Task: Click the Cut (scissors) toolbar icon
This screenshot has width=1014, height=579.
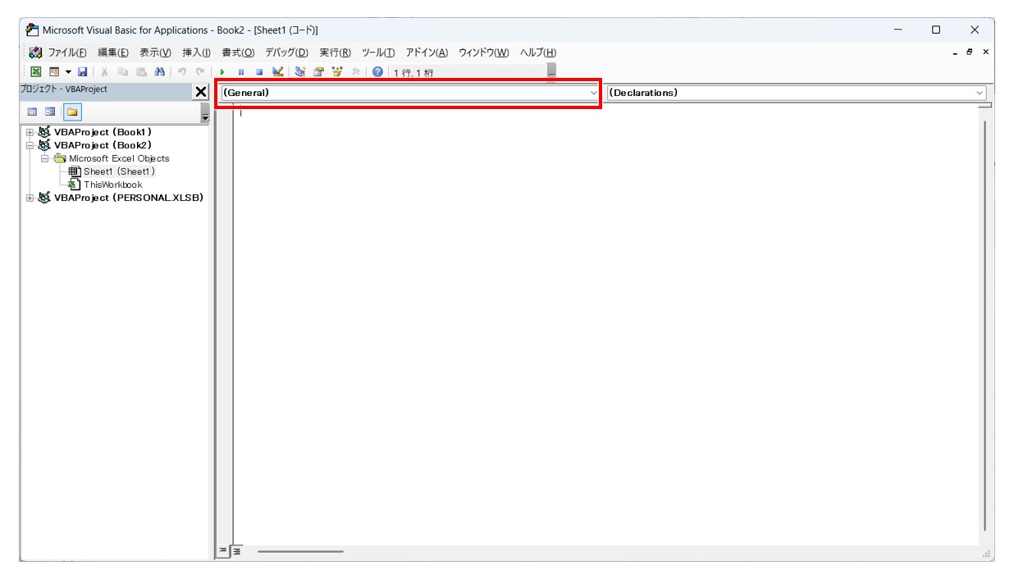Action: [x=104, y=72]
